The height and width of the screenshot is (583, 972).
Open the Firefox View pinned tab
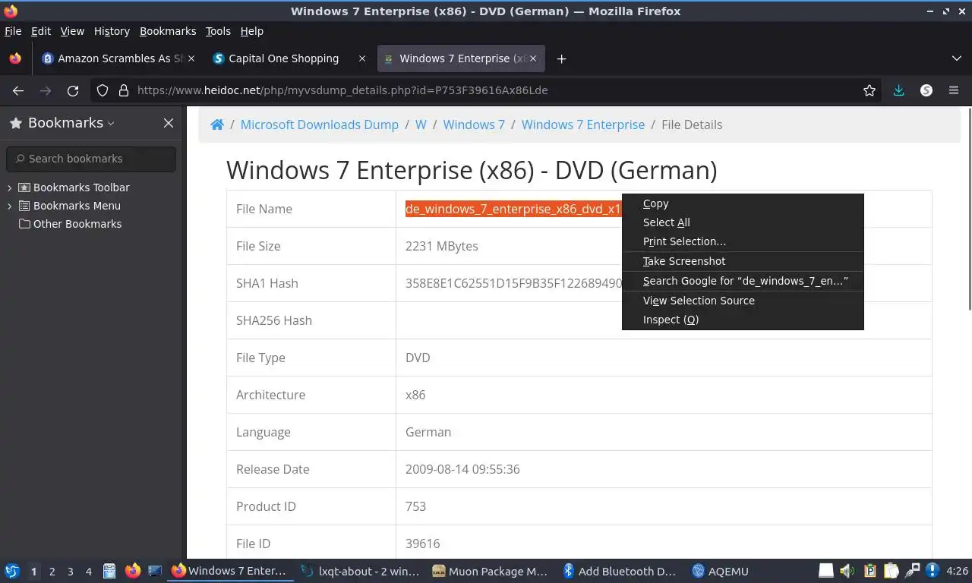(15, 58)
